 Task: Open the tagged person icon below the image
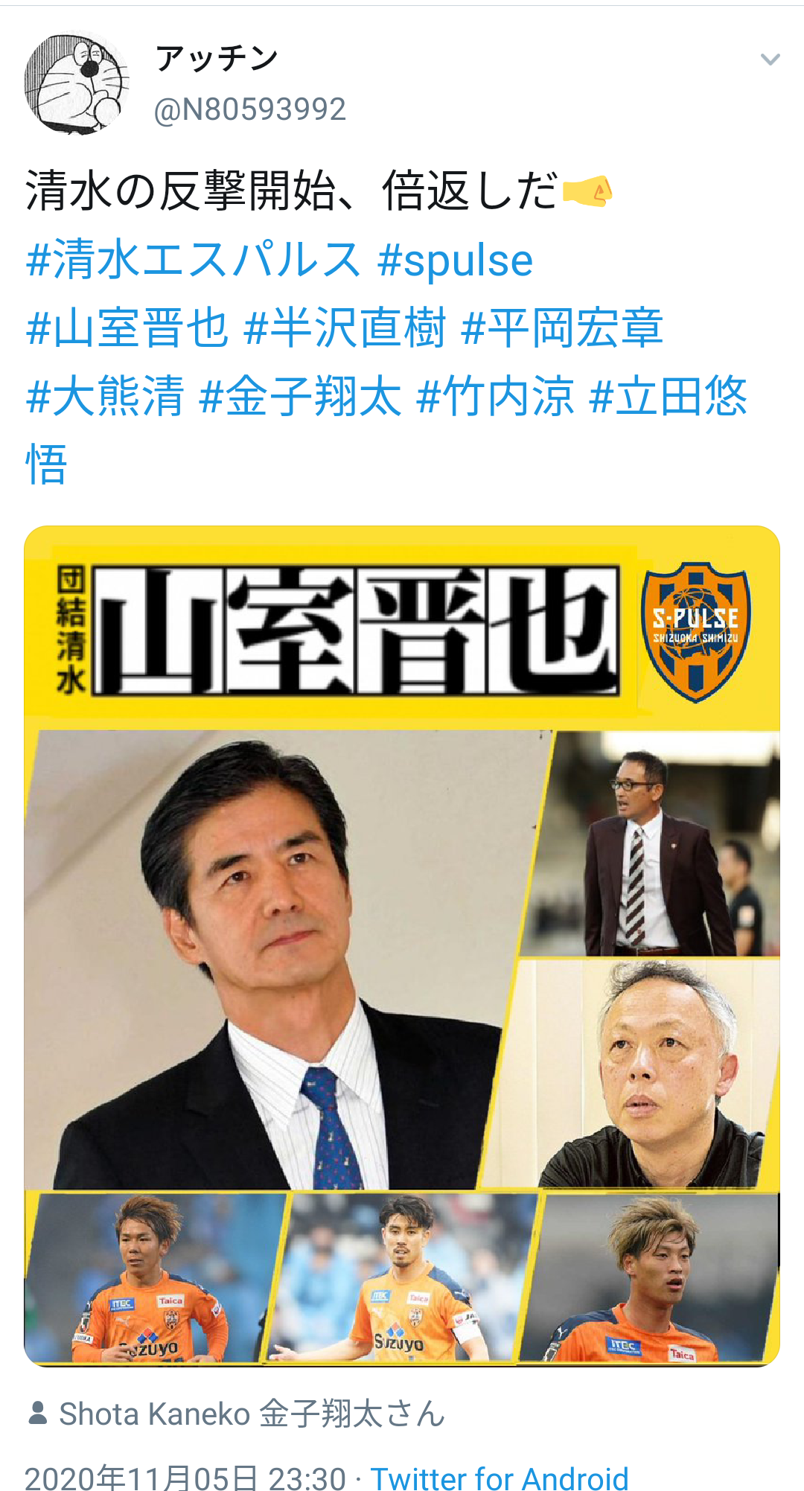pos(38,1414)
